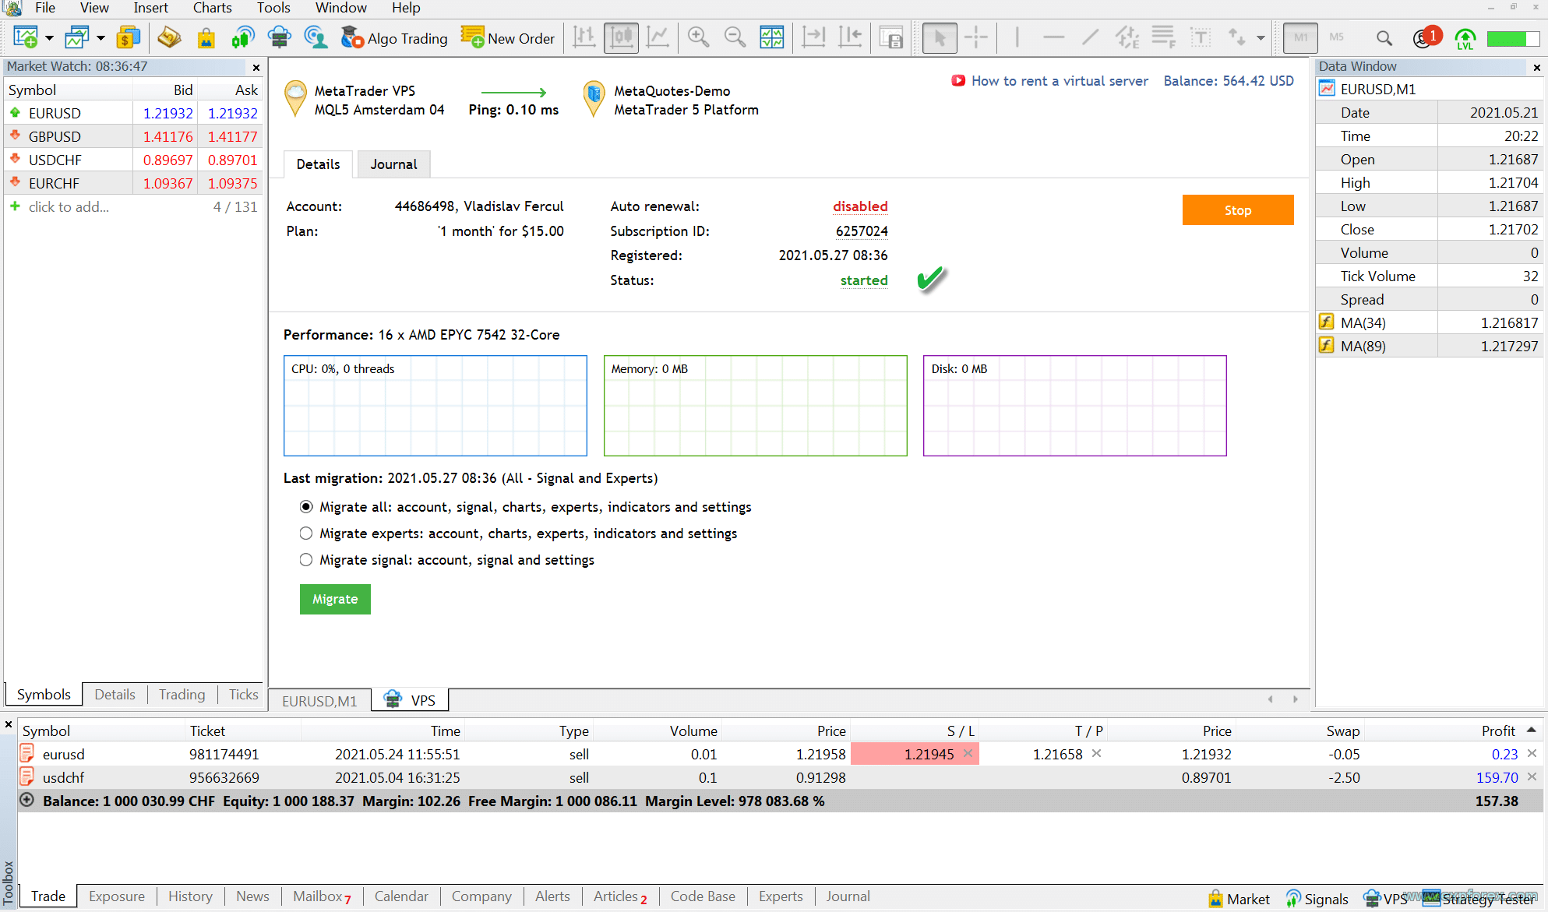Image resolution: width=1548 pixels, height=912 pixels.
Task: Save chart as picture icon
Action: (x=890, y=37)
